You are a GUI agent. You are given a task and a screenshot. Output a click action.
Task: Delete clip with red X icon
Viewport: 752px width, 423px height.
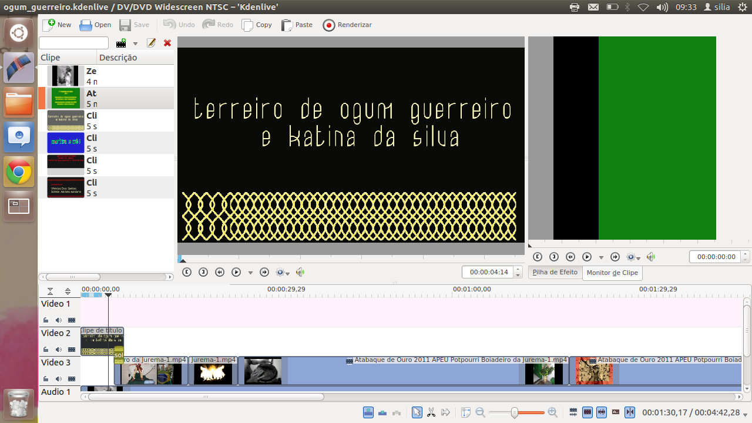(167, 43)
